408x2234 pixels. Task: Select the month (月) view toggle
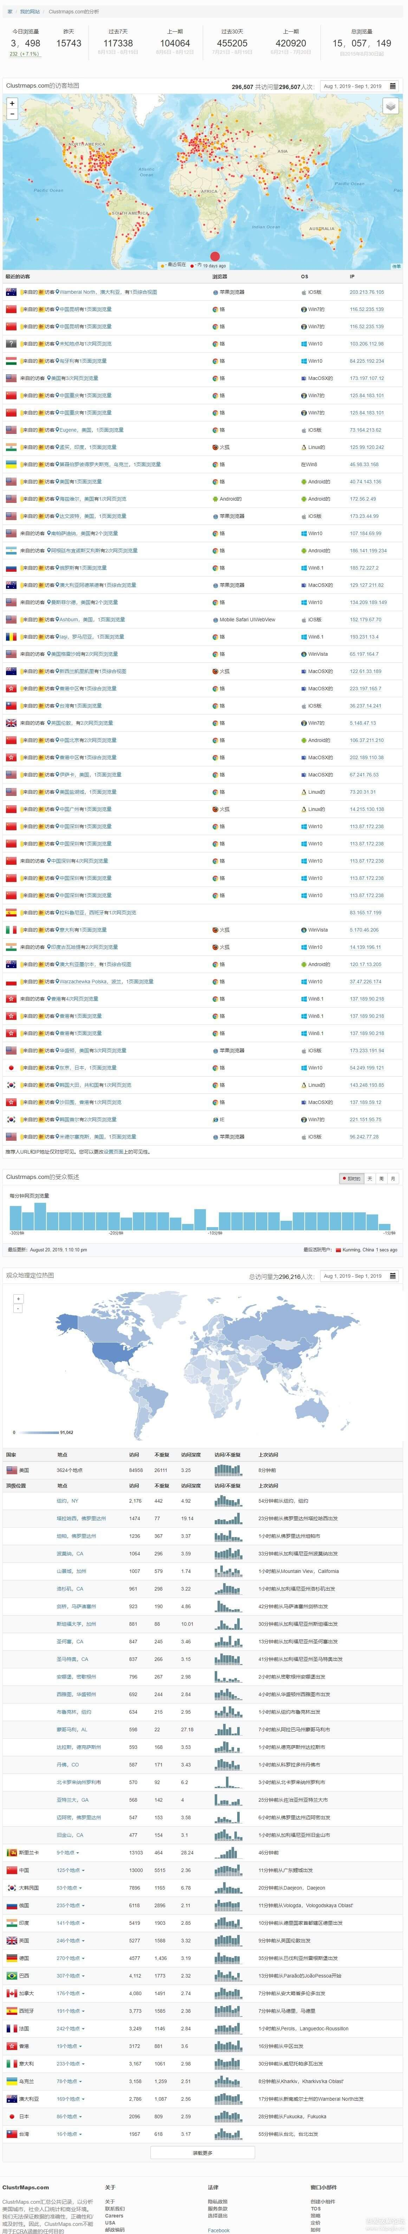(x=393, y=1179)
